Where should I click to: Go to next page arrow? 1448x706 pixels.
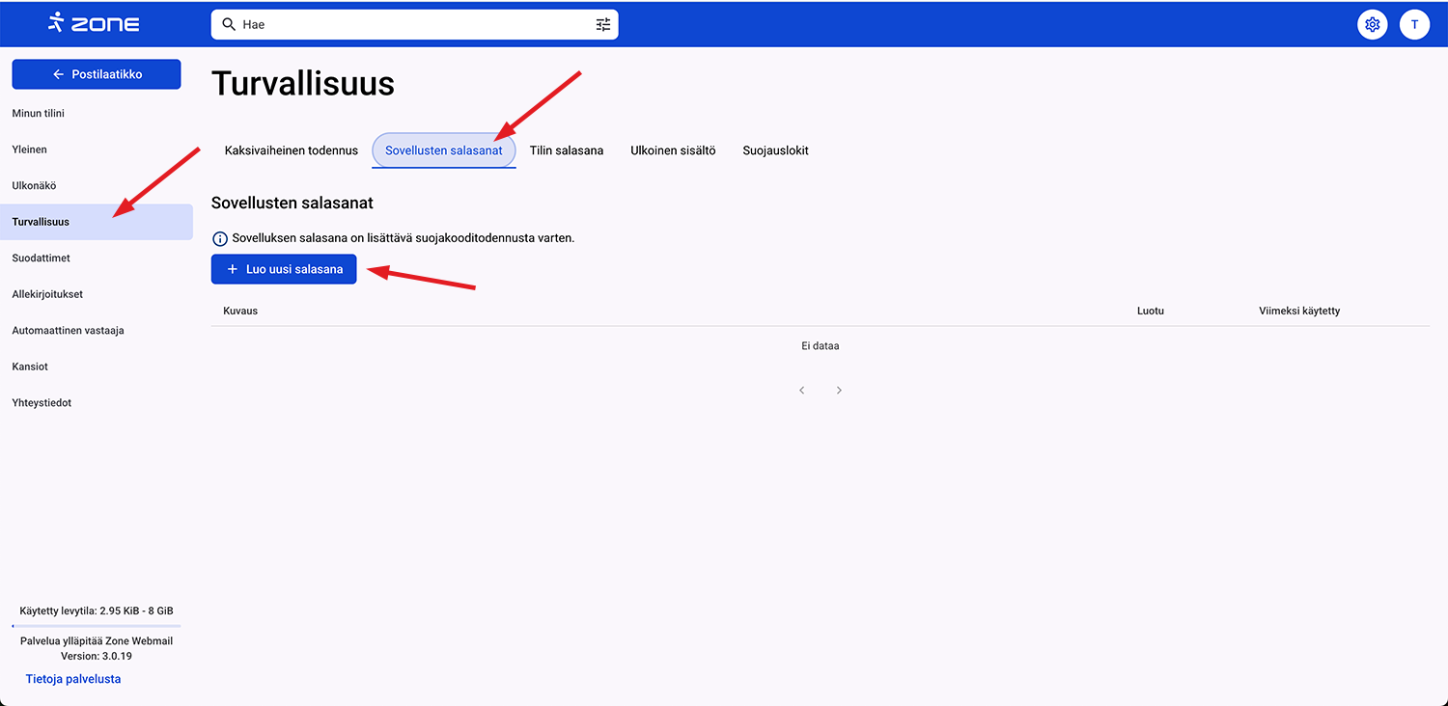pos(839,391)
